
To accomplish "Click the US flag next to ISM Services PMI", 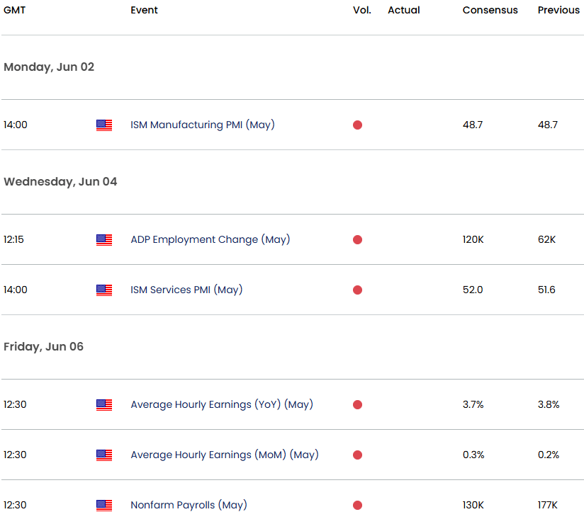I will (103, 290).
